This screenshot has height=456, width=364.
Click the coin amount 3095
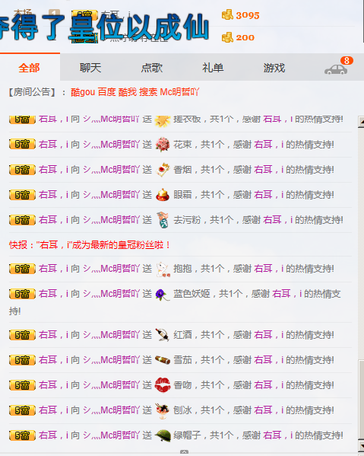pos(248,15)
